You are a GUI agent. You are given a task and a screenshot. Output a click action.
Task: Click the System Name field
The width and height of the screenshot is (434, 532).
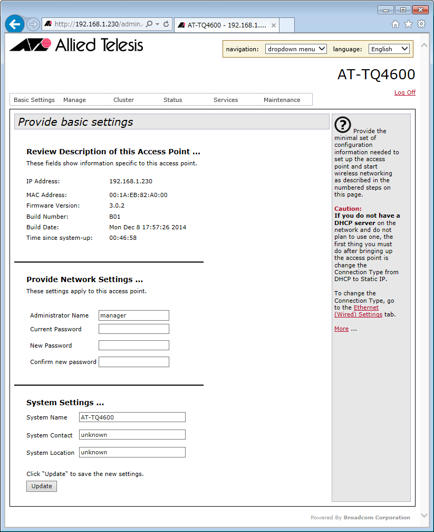[132, 417]
